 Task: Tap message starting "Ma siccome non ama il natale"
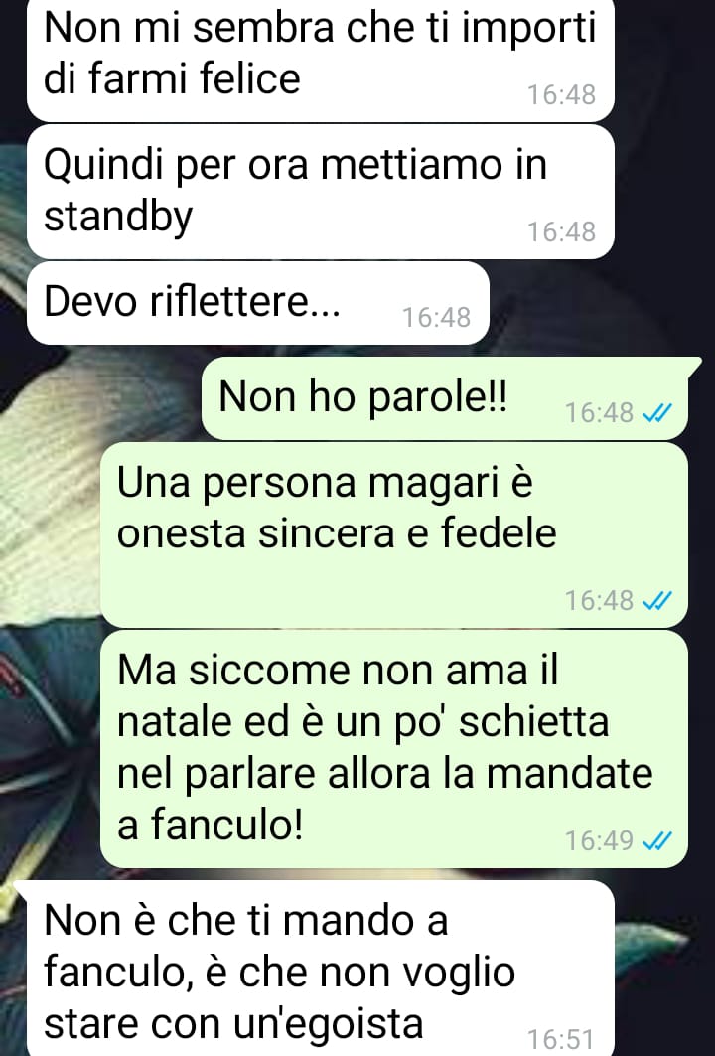point(394,749)
